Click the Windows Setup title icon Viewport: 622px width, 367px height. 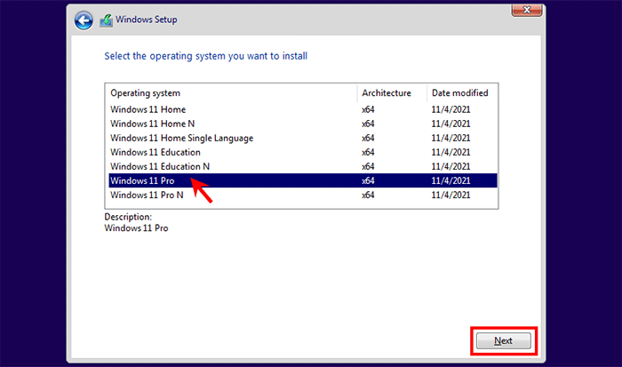(x=106, y=20)
